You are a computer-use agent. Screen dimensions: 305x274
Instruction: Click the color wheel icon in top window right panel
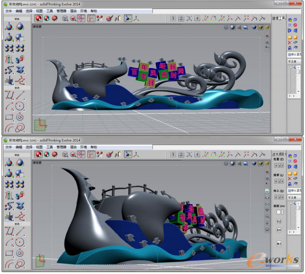point(295,48)
